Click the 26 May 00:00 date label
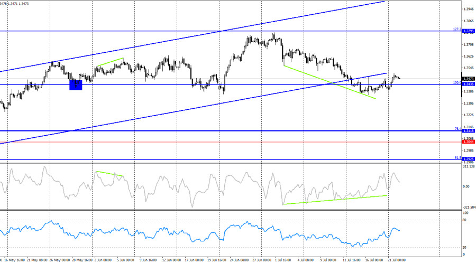Screen dimensions: 476x264 [59, 260]
